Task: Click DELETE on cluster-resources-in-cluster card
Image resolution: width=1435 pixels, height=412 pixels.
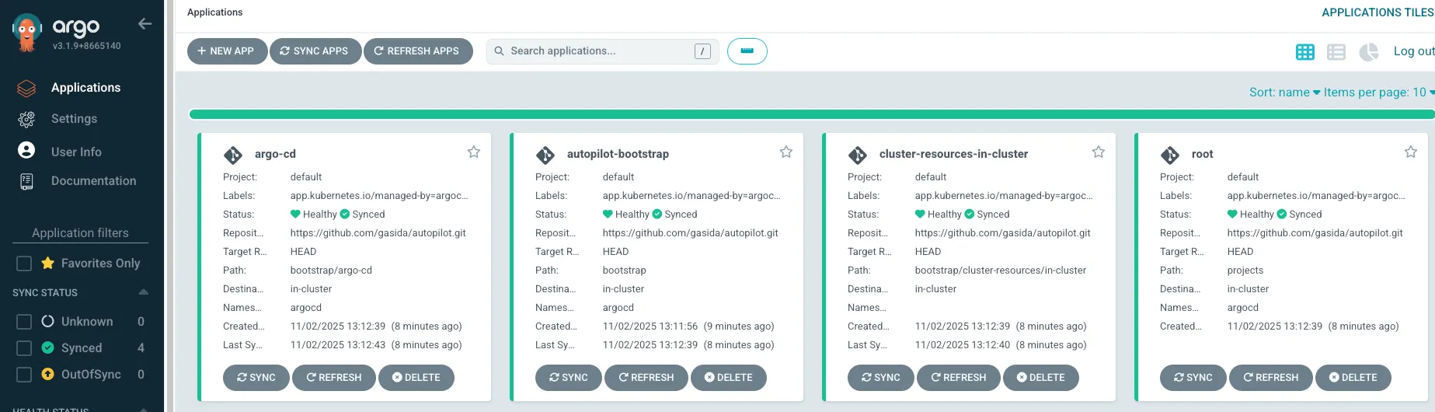Action: pos(1041,378)
